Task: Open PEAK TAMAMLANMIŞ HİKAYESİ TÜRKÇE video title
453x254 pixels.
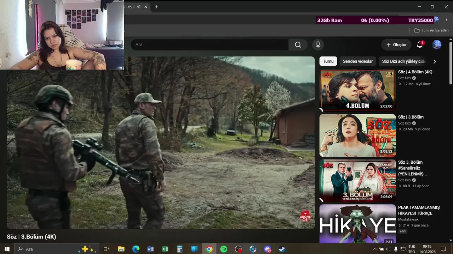Action: pyautogui.click(x=419, y=210)
